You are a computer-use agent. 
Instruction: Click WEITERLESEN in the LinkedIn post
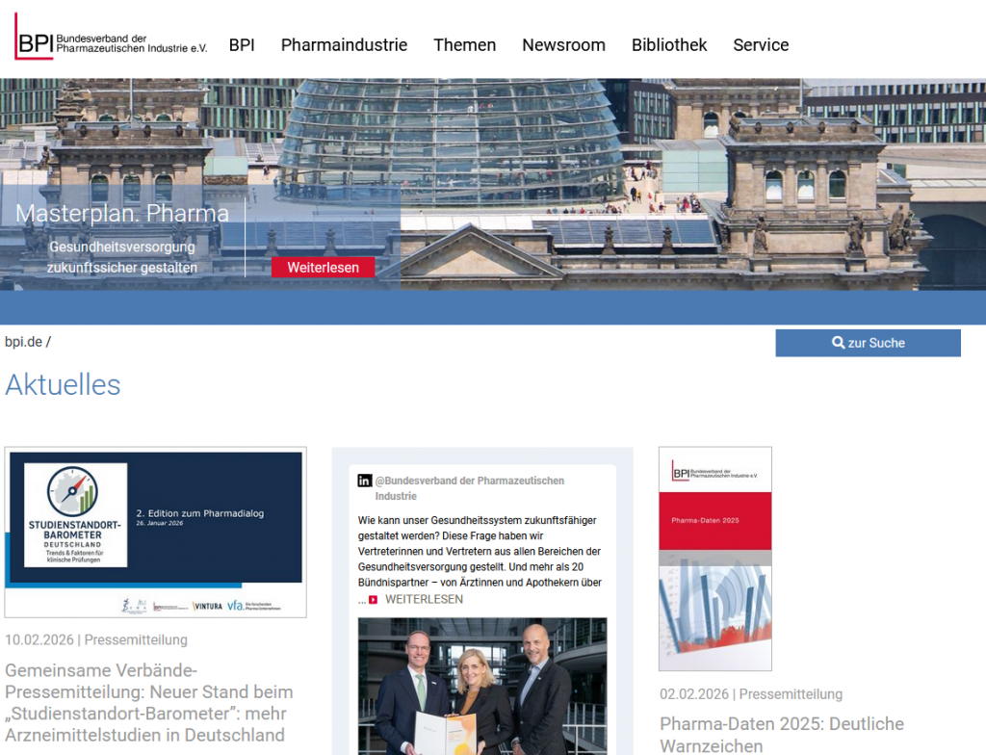(423, 599)
